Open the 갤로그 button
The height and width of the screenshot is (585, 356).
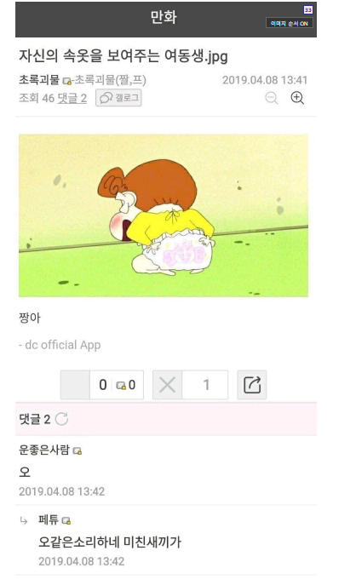[118, 98]
